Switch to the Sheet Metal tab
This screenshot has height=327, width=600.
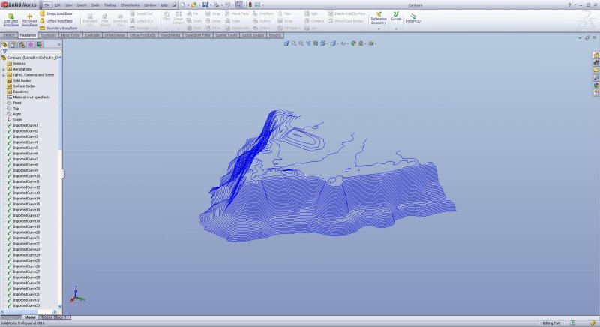point(115,34)
